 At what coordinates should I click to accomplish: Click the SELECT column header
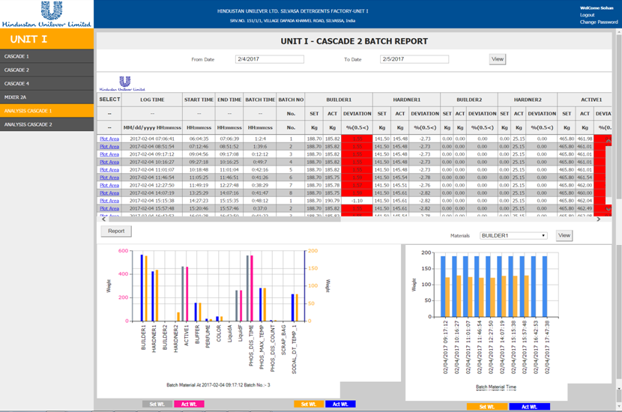pos(109,100)
